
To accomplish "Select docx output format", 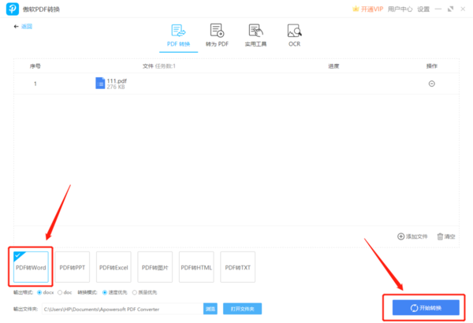I will click(x=40, y=292).
